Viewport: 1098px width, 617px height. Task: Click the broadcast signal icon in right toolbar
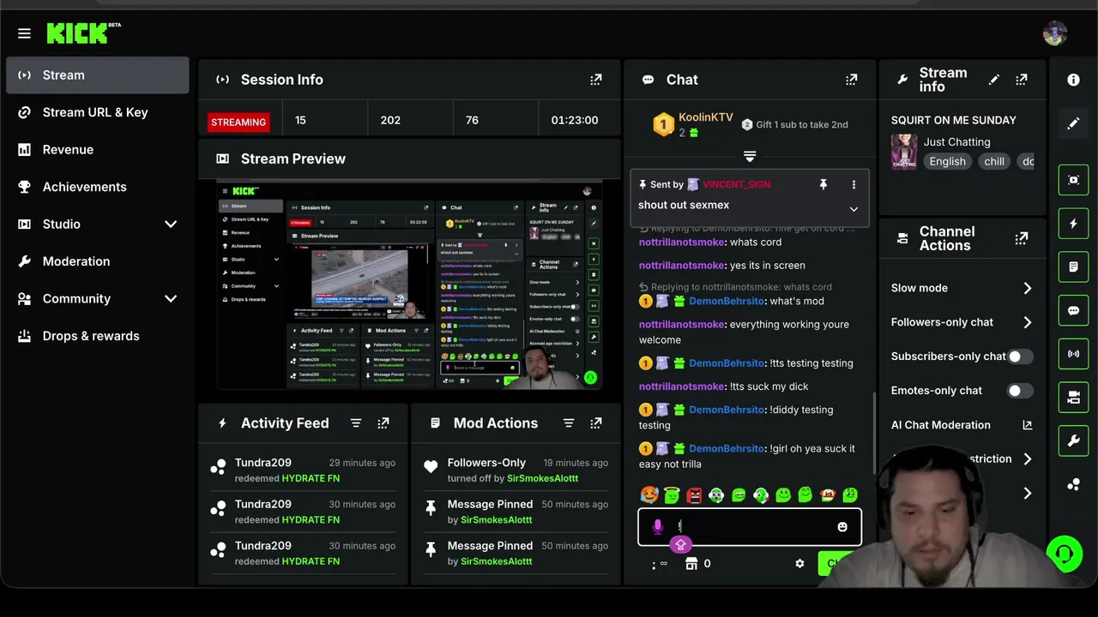click(x=1073, y=354)
